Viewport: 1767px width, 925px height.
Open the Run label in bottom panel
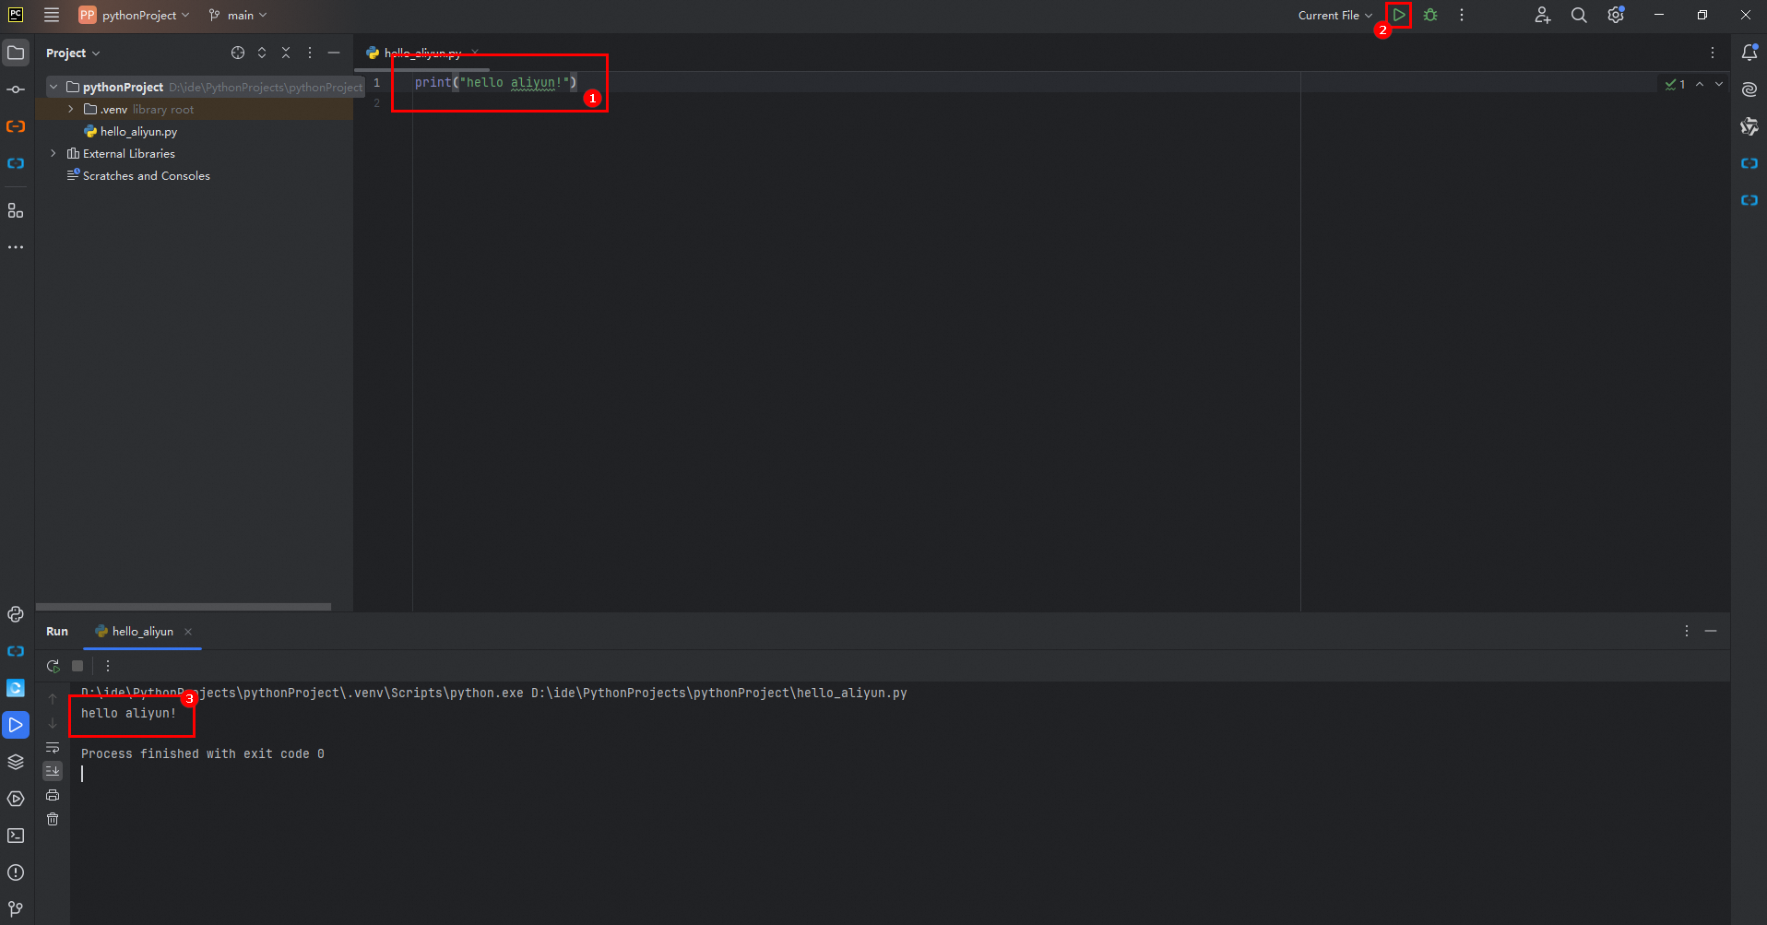[57, 631]
